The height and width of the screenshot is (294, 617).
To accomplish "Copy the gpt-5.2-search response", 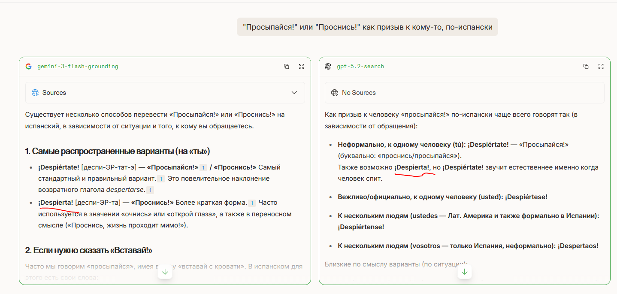I will tap(586, 67).
